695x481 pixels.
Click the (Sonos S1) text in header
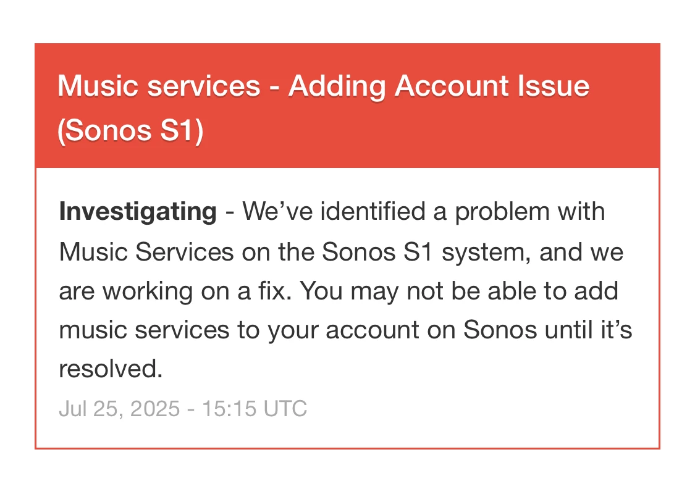coord(131,131)
